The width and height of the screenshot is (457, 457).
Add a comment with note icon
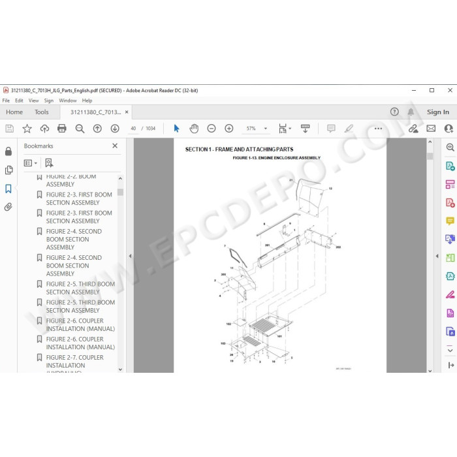coord(331,129)
